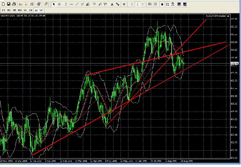Viewport: 241px width, 167px height.
Task: Click the 24 Aug 2005 date label
Action: [x=186, y=161]
